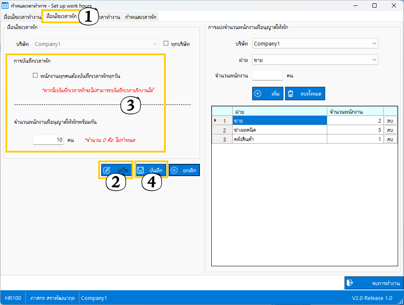This screenshot has height=305, width=404.
Task: Select row 1 arrow indicator in grid
Action: point(216,121)
